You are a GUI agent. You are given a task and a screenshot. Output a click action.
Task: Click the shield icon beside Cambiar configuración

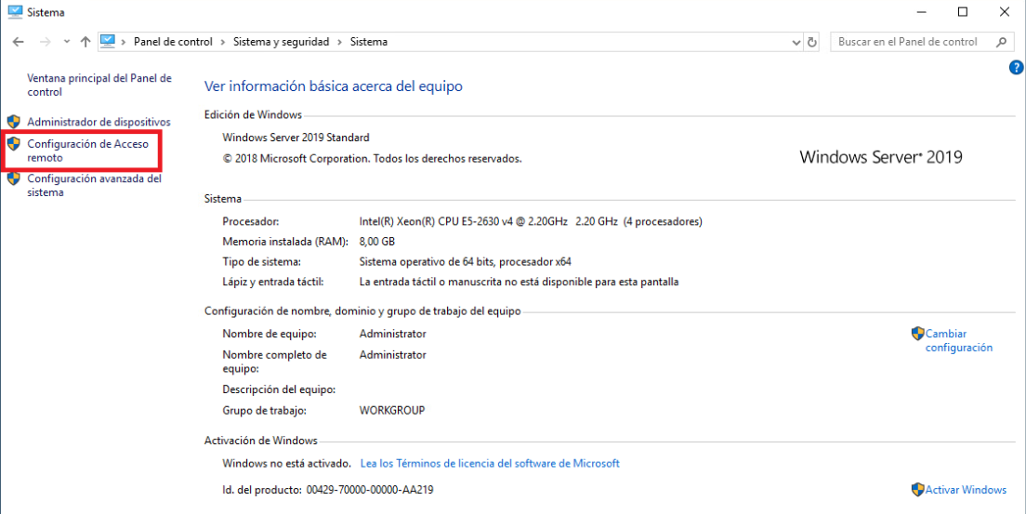[x=917, y=334]
